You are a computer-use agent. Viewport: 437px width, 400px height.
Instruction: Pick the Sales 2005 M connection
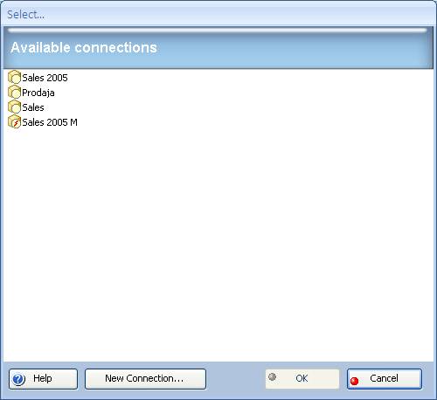pyautogui.click(x=50, y=122)
